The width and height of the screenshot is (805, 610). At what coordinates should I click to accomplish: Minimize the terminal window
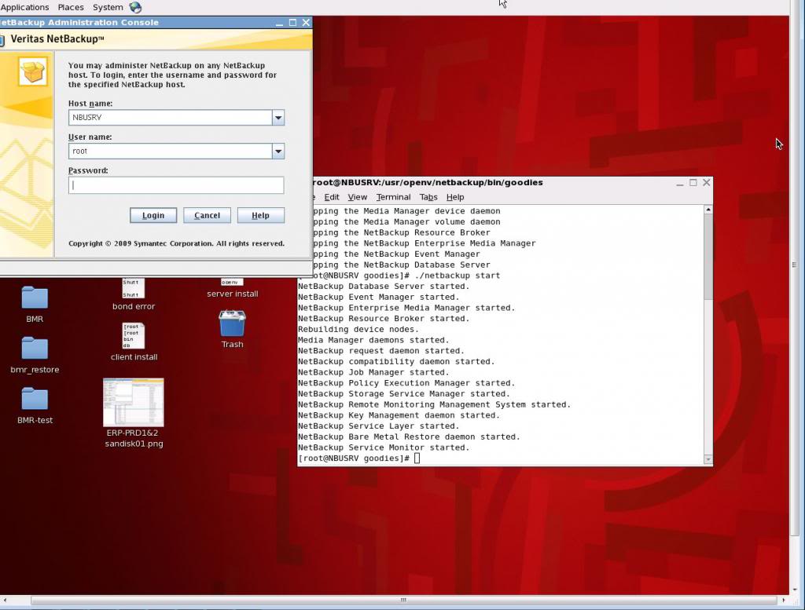(680, 183)
